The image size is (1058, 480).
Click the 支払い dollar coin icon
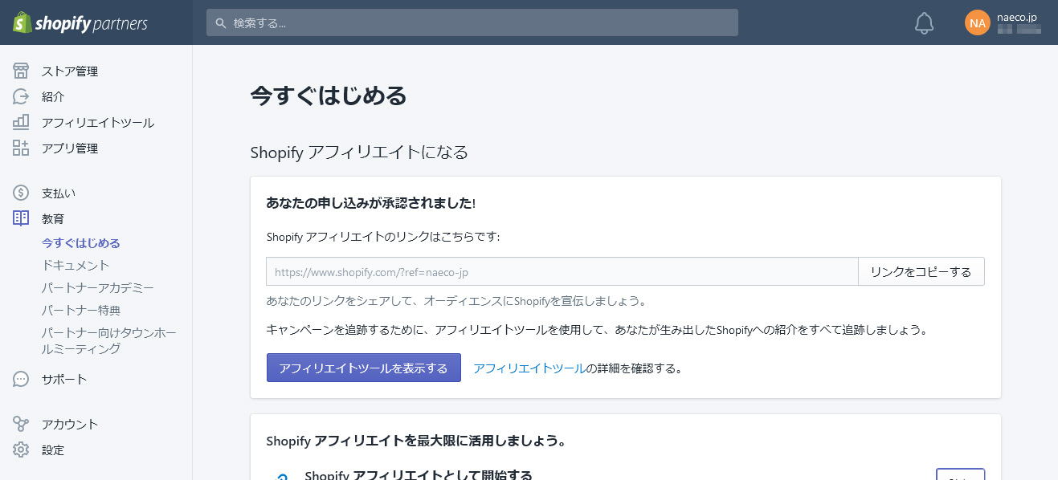coord(21,193)
